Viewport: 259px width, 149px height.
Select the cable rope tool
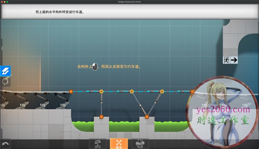(5, 82)
